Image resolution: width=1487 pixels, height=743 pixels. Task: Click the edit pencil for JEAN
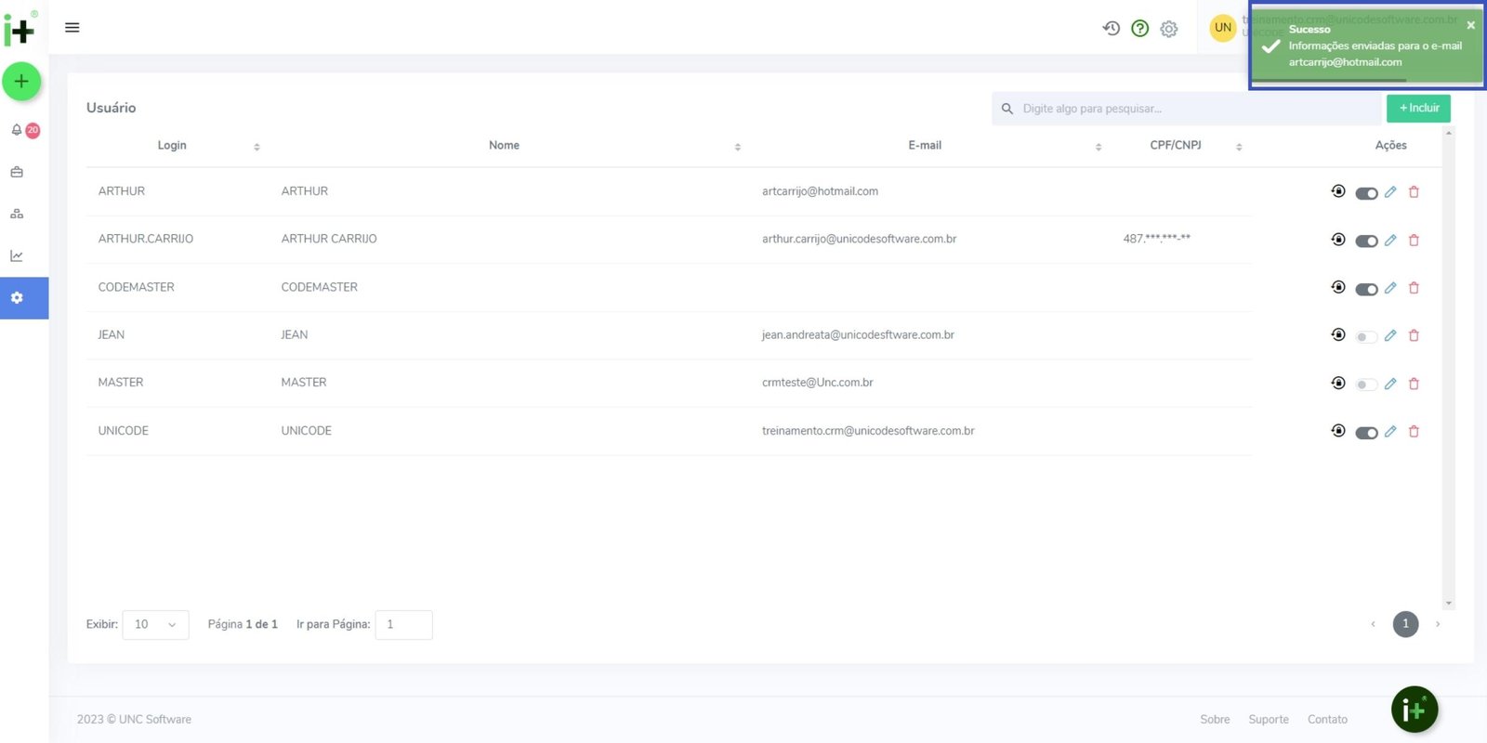pyautogui.click(x=1390, y=335)
